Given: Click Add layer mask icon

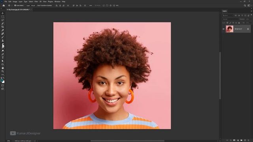Looking at the screenshot, I should click(234, 140).
